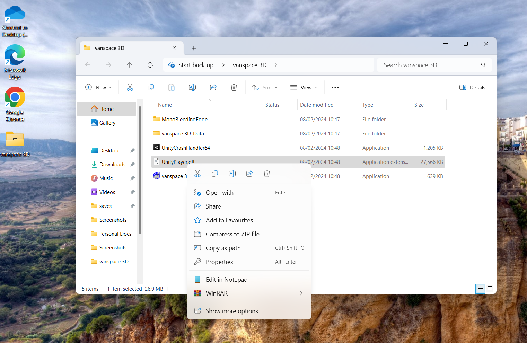Click the Share icon in the Explorer toolbar

213,87
